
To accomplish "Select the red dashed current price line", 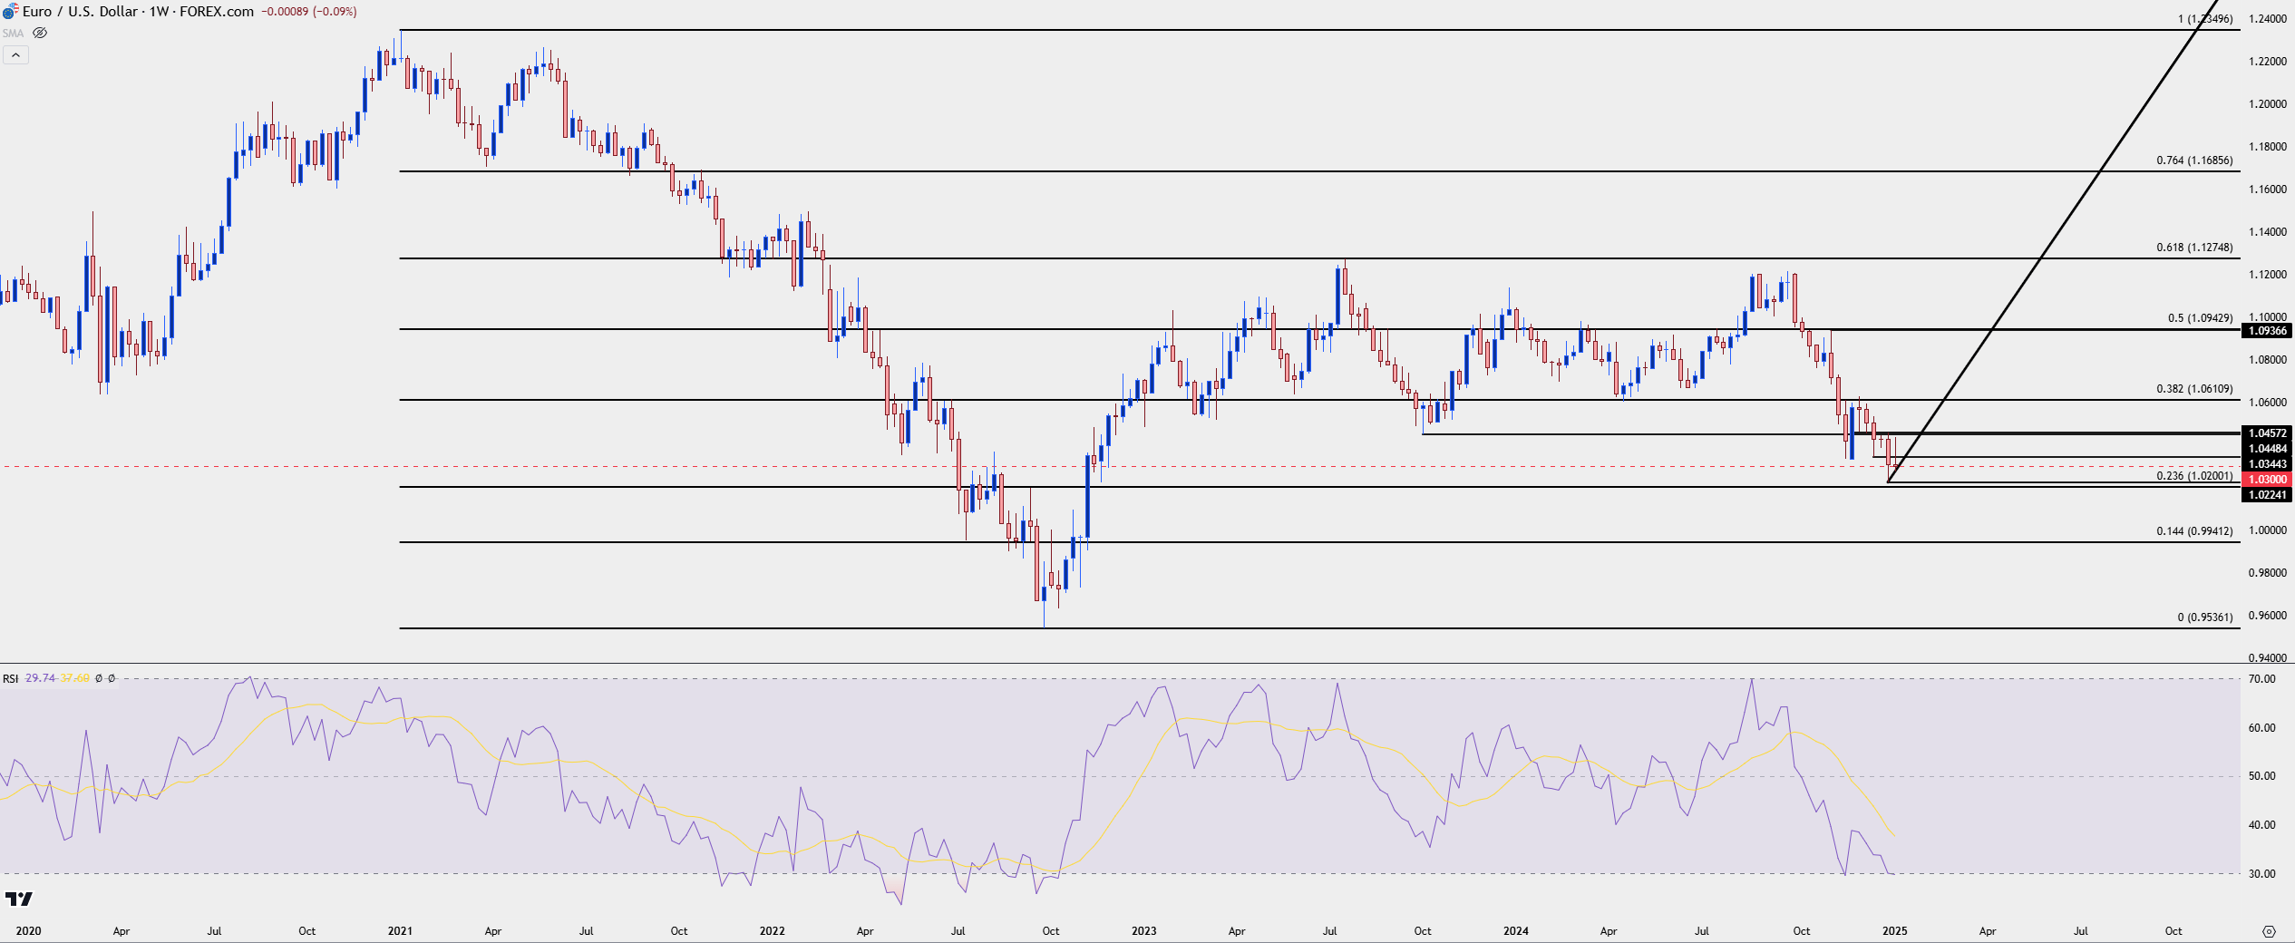I will [x=1120, y=466].
